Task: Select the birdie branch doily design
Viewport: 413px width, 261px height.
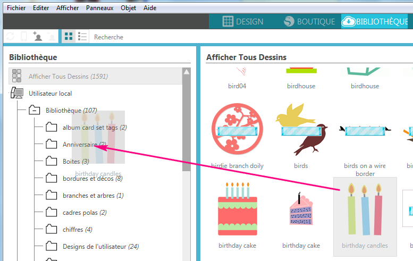Action: point(237,129)
